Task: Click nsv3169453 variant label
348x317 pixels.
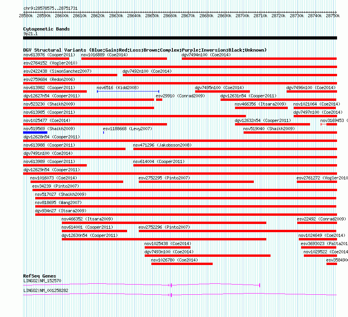Action: point(334,120)
